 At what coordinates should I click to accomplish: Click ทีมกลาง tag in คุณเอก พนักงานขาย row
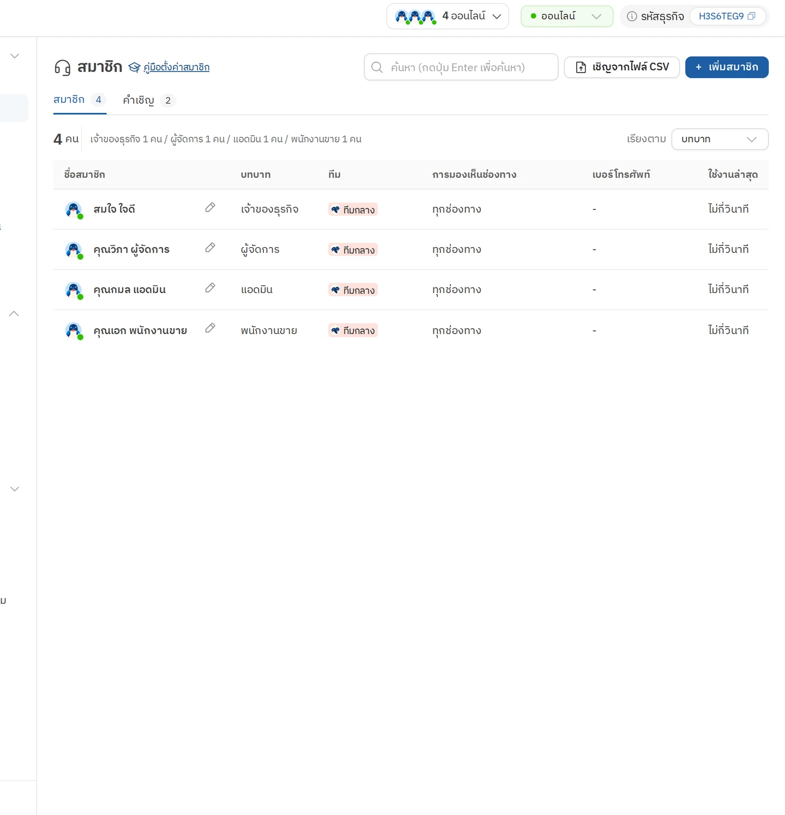point(353,331)
